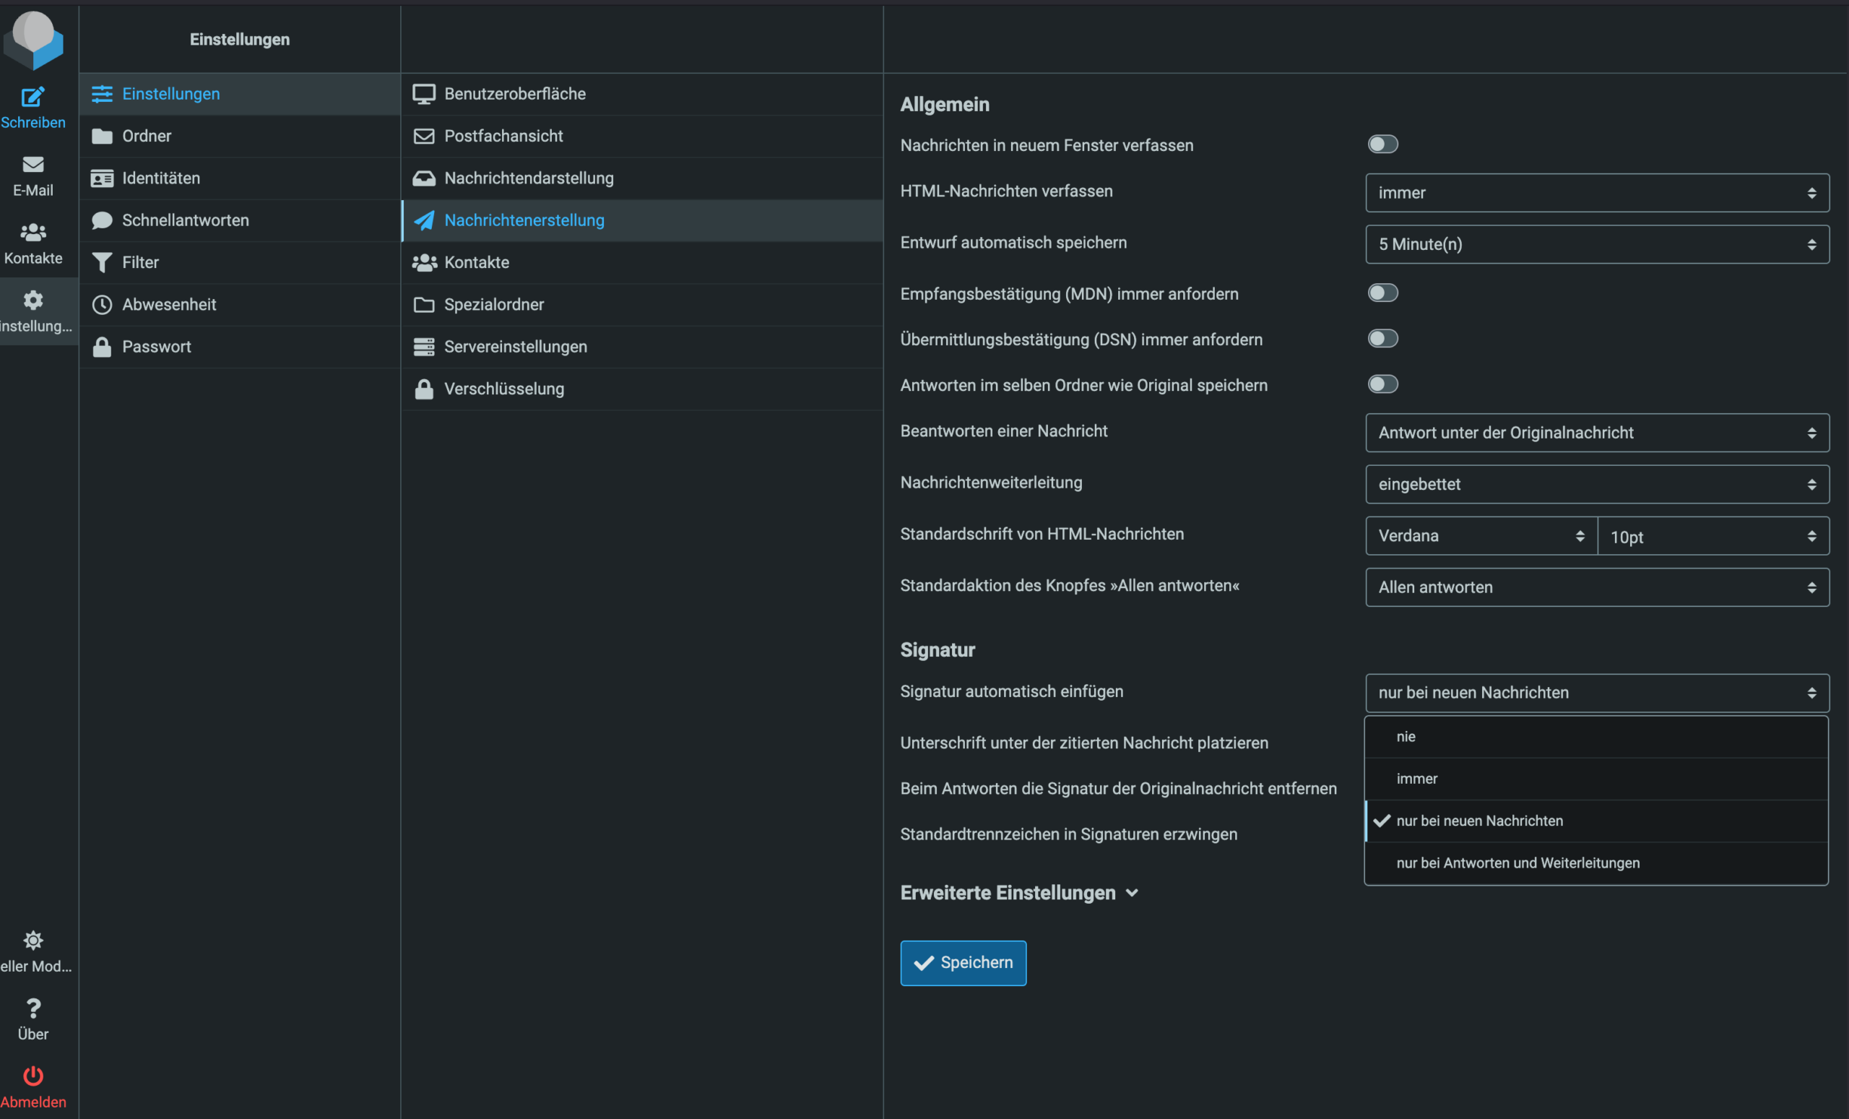Choose 'nur bei Antworten und Weiterleitungen' option
Screen dimensions: 1849x1119
[x=1517, y=863]
